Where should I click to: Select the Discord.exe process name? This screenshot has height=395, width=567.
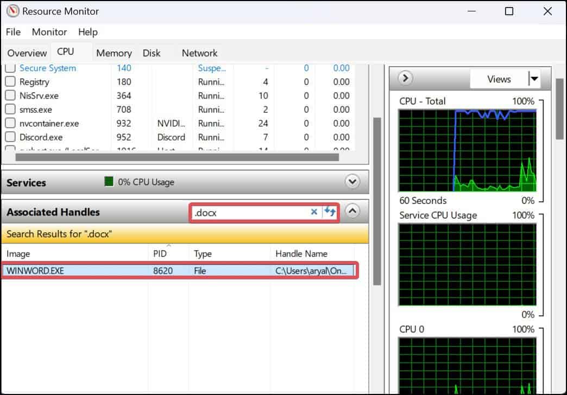pos(41,137)
